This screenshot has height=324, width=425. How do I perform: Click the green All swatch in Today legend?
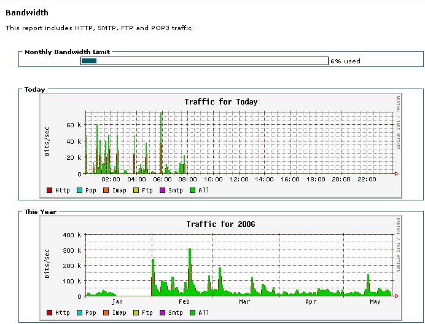point(192,191)
